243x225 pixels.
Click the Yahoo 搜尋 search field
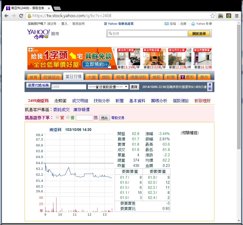(x=147, y=34)
